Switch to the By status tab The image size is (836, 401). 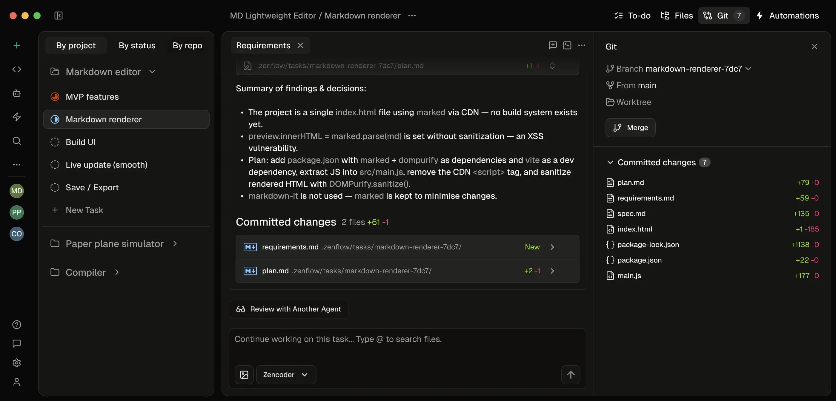click(x=137, y=45)
